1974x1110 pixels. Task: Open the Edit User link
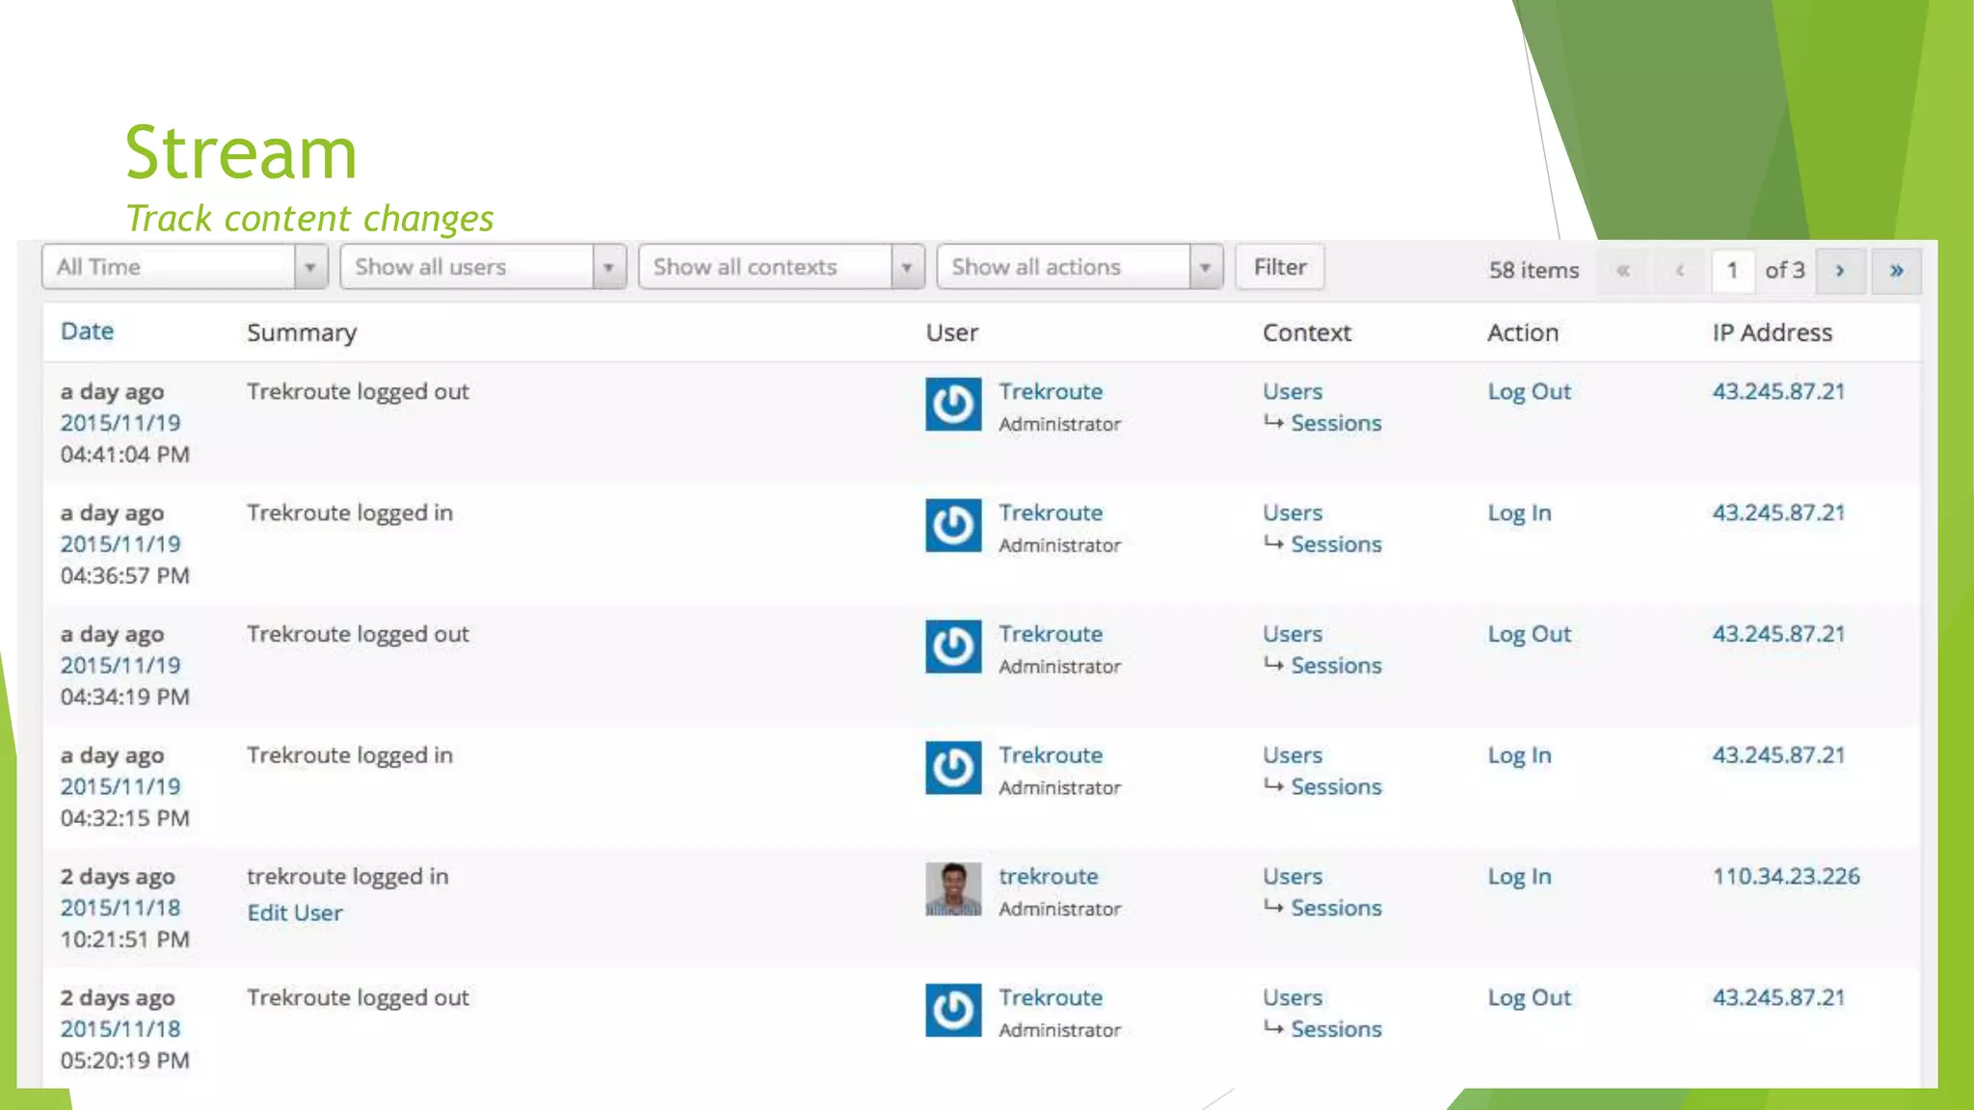click(295, 912)
